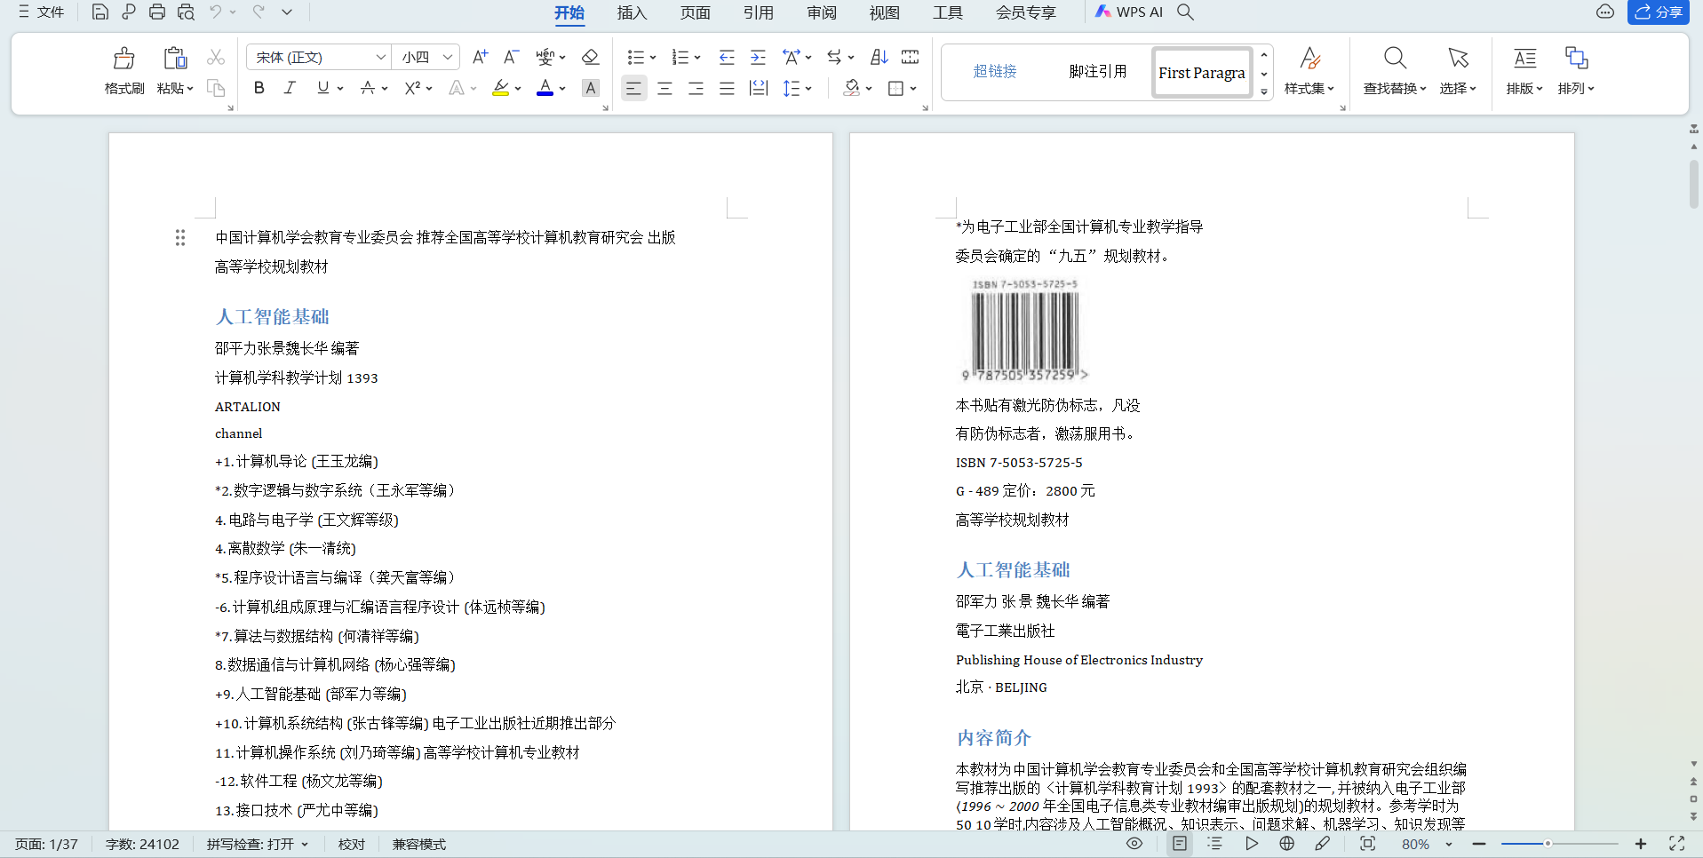Switch to the View (视图) tab
Image resolution: width=1703 pixels, height=858 pixels.
[x=884, y=12]
